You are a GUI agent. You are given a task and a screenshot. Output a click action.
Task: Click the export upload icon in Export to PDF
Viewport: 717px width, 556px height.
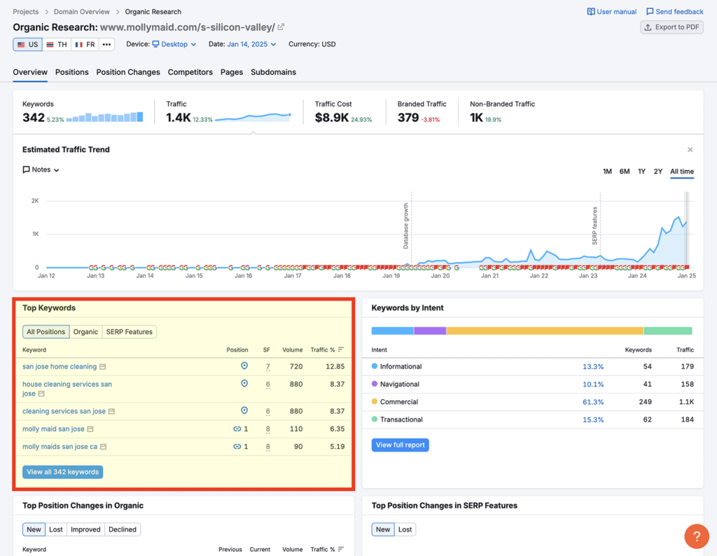click(648, 27)
